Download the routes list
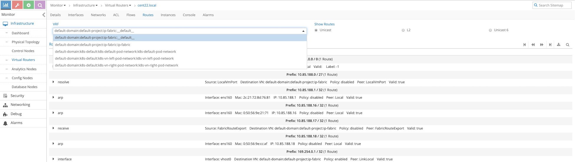The width and height of the screenshot is (575, 162). coord(558,45)
